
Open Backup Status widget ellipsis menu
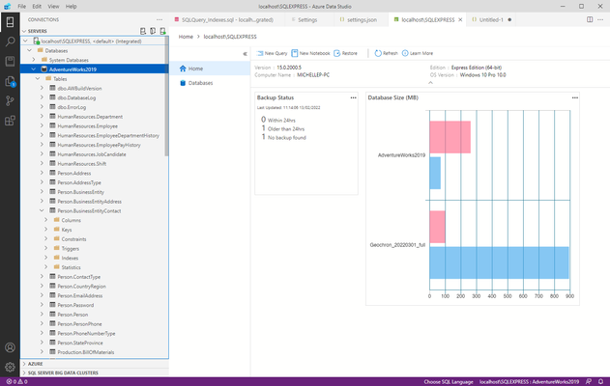pyautogui.click(x=353, y=97)
